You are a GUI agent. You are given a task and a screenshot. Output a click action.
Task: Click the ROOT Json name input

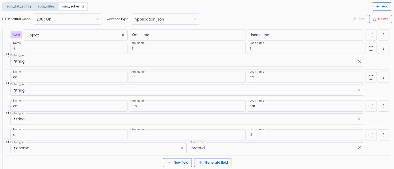click(x=305, y=35)
